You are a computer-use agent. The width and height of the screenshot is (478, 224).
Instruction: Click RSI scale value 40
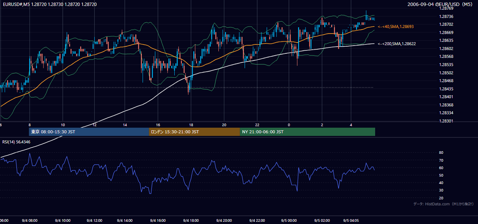(441, 183)
